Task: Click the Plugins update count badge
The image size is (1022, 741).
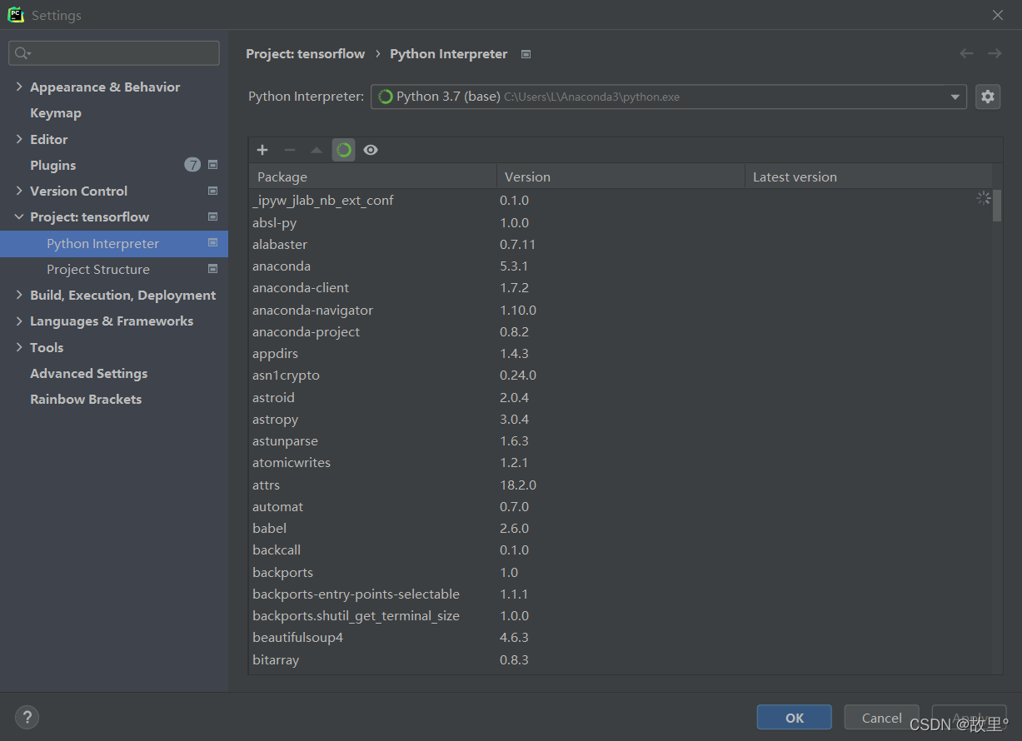Action: tap(192, 165)
